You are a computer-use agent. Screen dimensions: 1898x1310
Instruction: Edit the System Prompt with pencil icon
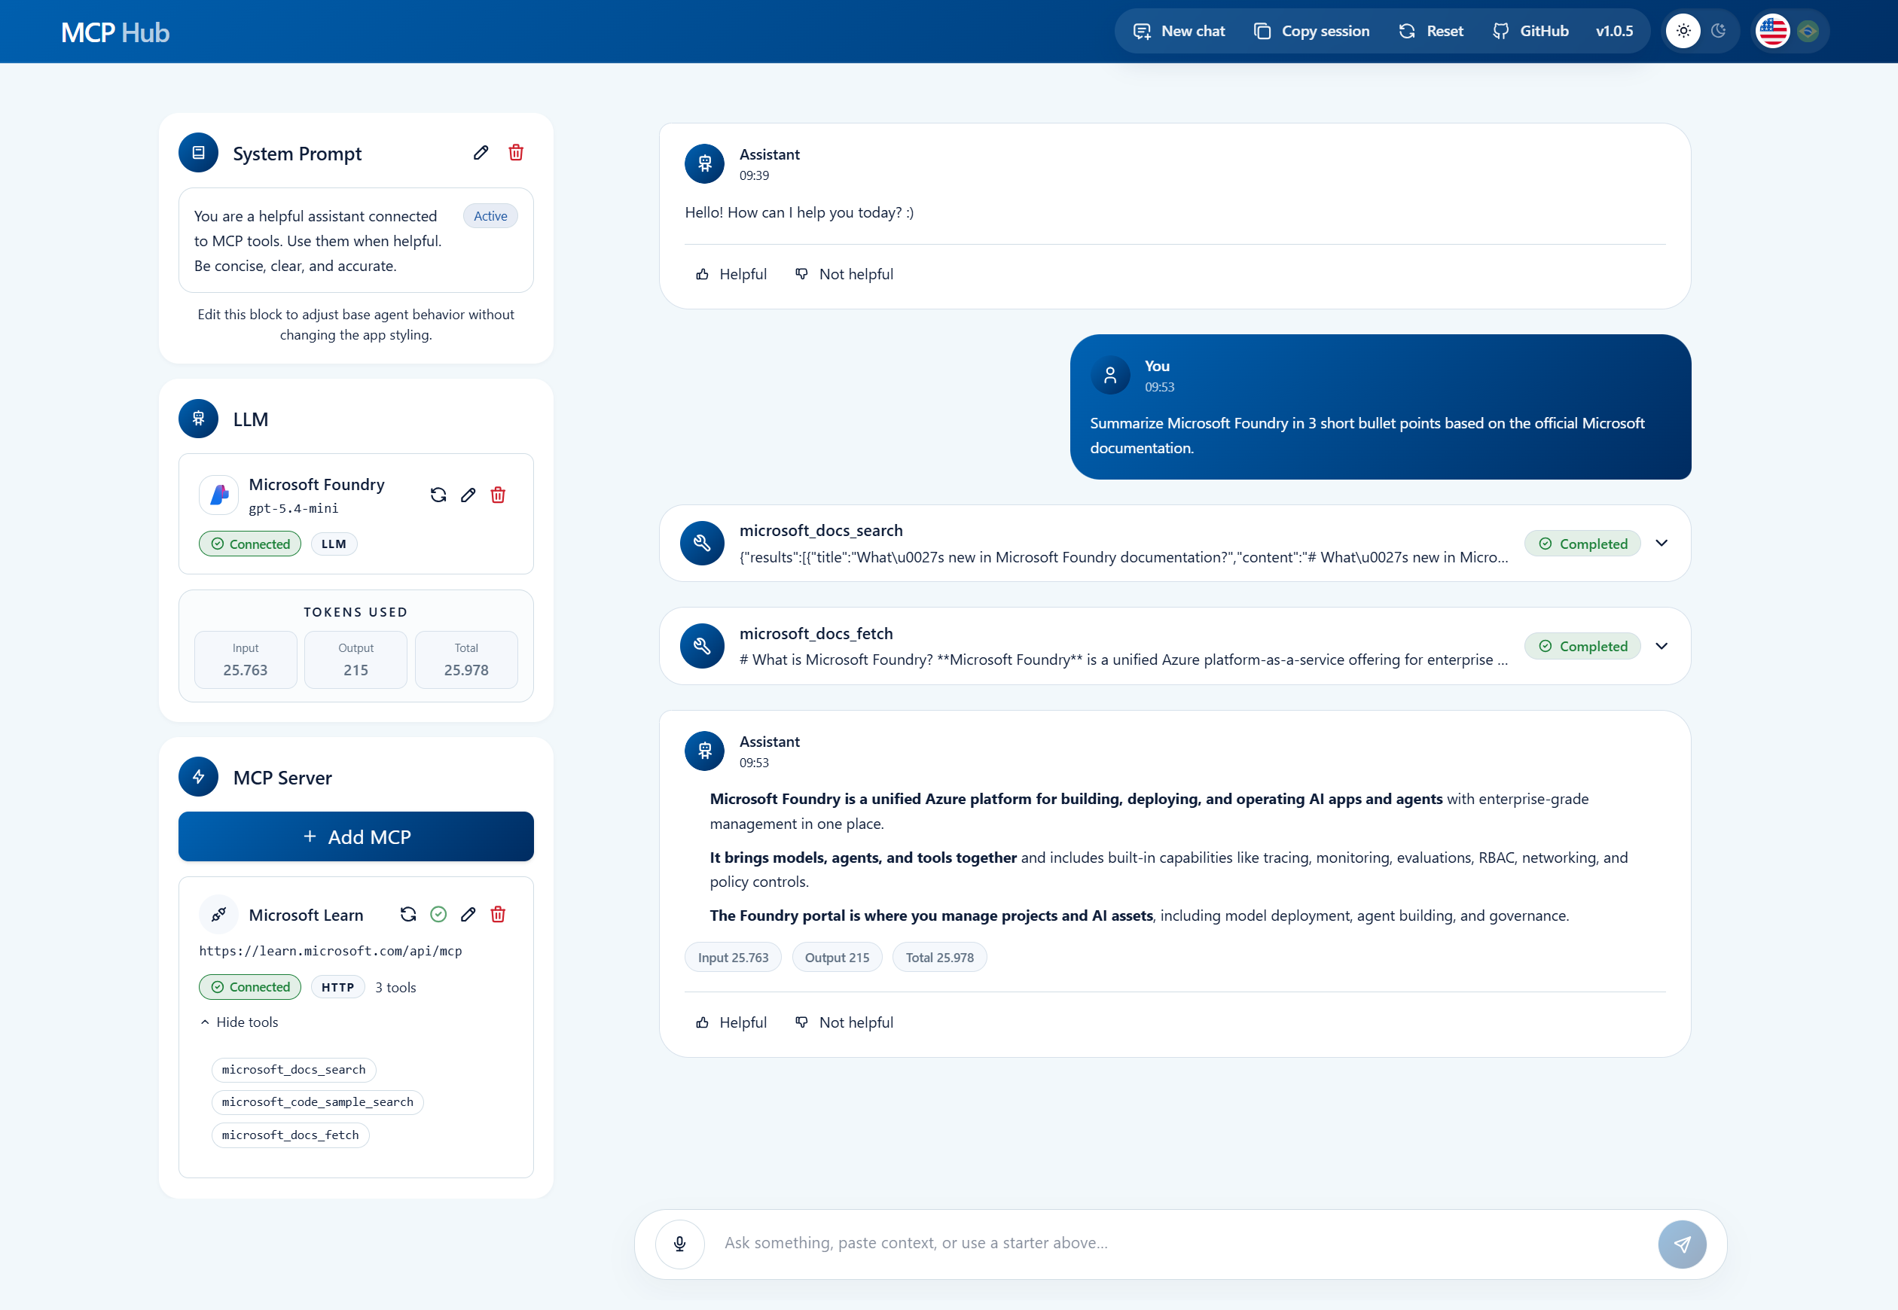click(x=481, y=153)
